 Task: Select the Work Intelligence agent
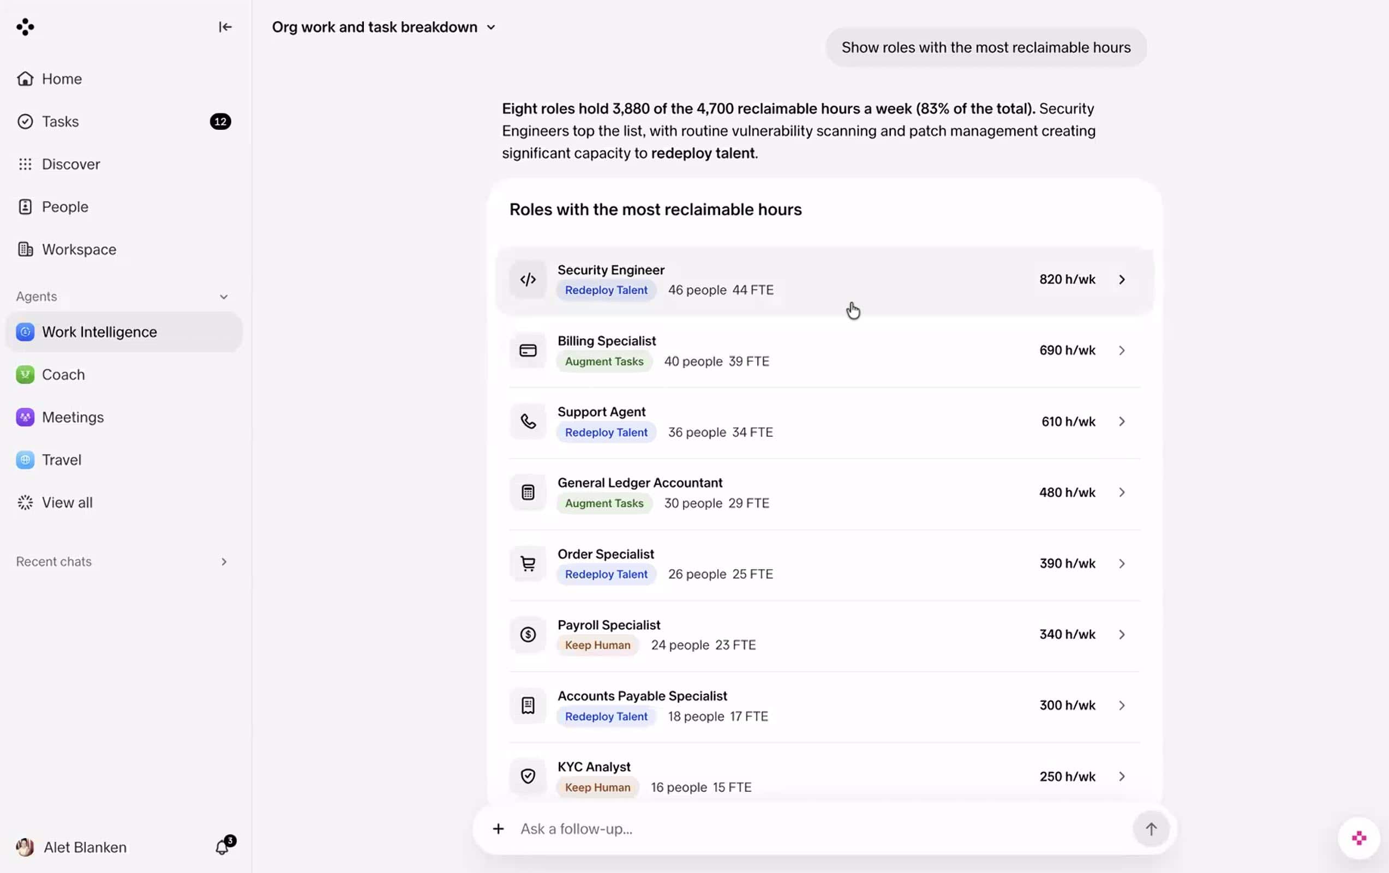pos(124,332)
